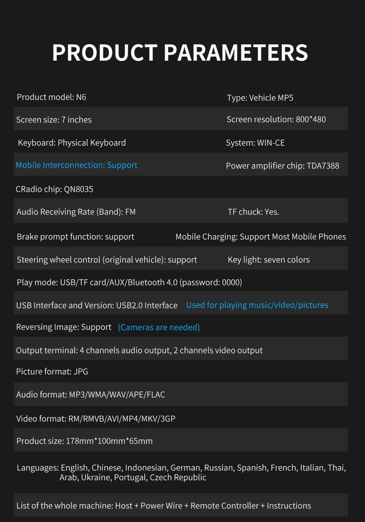Click Power amplifier chip: TDA7388 text
The height and width of the screenshot is (522, 365).
(x=282, y=166)
